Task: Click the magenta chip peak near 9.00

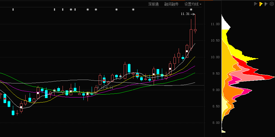Action: pyautogui.click(x=248, y=91)
